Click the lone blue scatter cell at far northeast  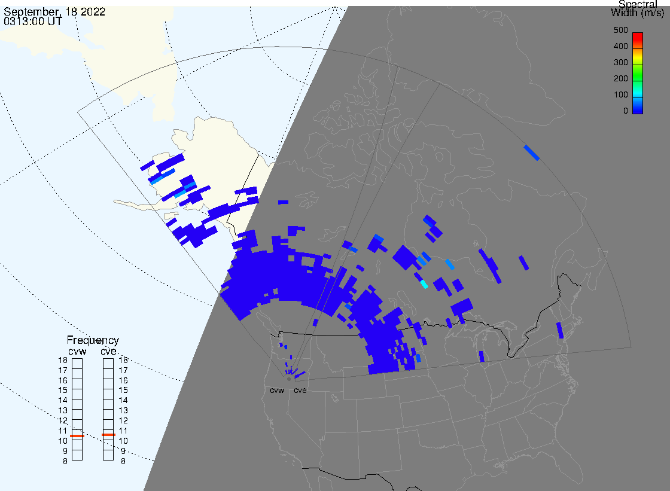coord(532,153)
